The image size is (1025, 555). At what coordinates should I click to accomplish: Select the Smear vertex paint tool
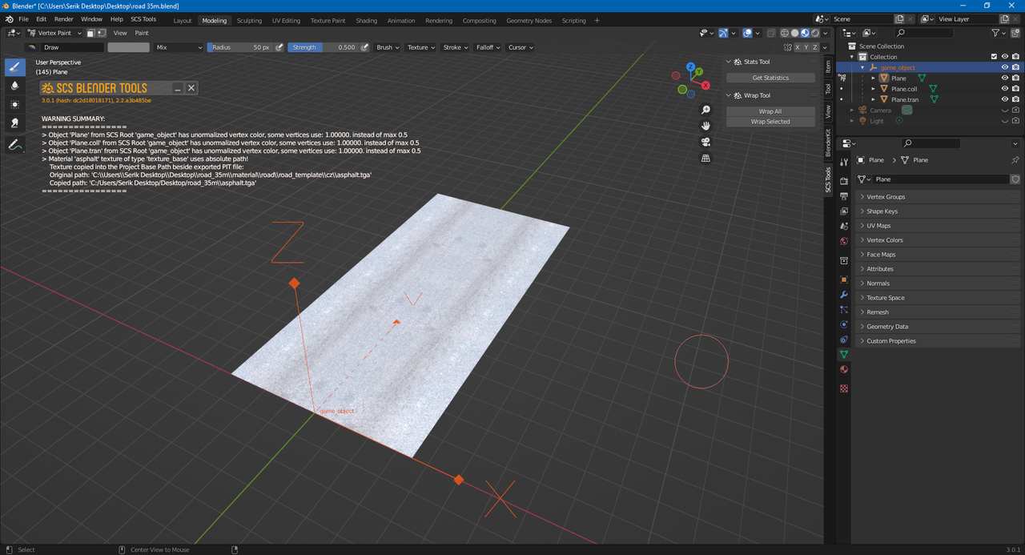pos(15,123)
